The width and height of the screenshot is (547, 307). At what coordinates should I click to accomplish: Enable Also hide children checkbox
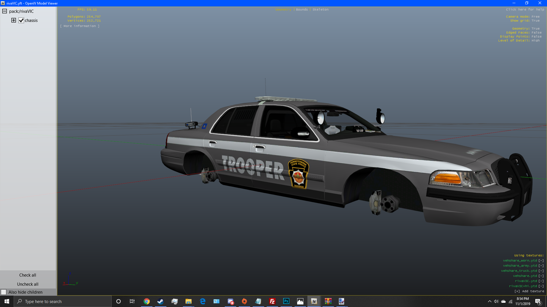[x=4, y=292]
